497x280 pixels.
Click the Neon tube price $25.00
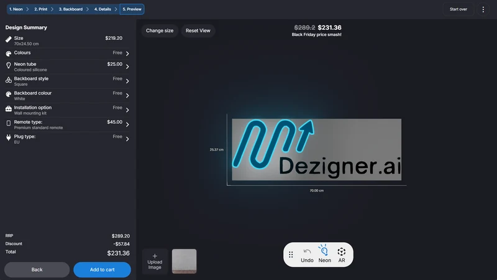point(115,64)
